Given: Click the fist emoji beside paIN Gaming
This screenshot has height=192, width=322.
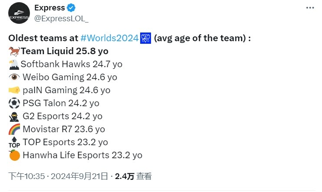Looking at the screenshot, I should [14, 90].
